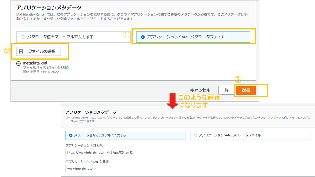Click the green checkmark next to metadata.xml
The width and height of the screenshot is (315, 177).
pyautogui.click(x=19, y=63)
